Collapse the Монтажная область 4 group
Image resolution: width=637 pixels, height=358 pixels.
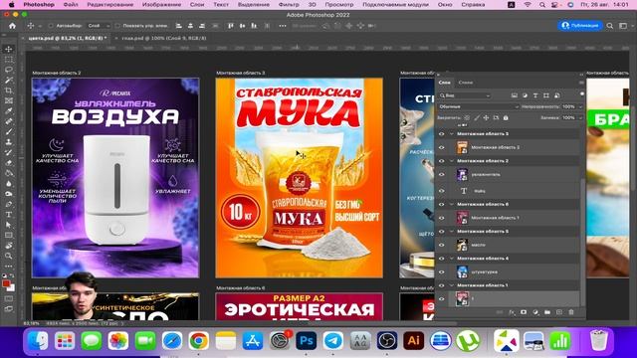click(451, 259)
